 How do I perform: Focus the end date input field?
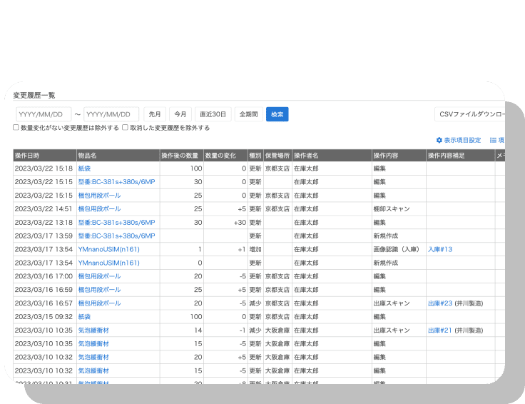click(x=111, y=114)
